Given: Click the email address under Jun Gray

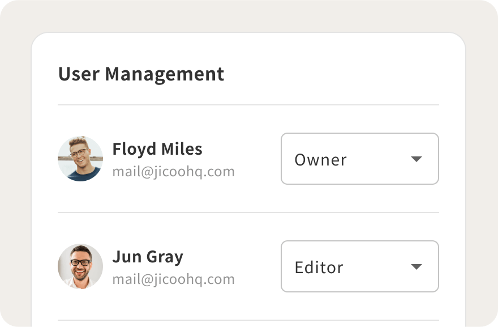Looking at the screenshot, I should pos(173,279).
